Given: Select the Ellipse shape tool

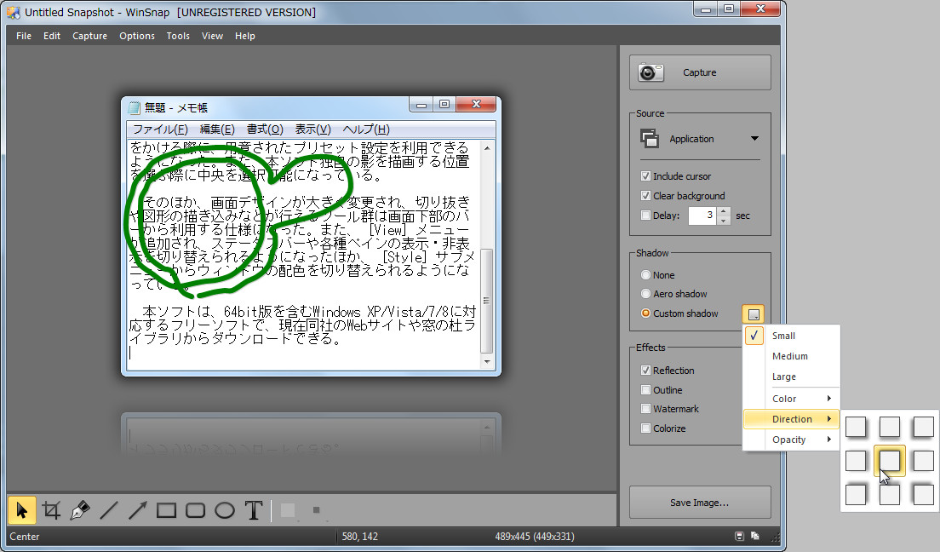Looking at the screenshot, I should point(224,510).
